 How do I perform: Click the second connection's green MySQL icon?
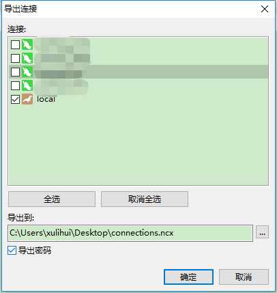[27, 58]
